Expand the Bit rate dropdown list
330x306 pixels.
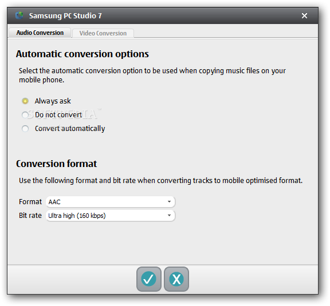click(x=111, y=216)
